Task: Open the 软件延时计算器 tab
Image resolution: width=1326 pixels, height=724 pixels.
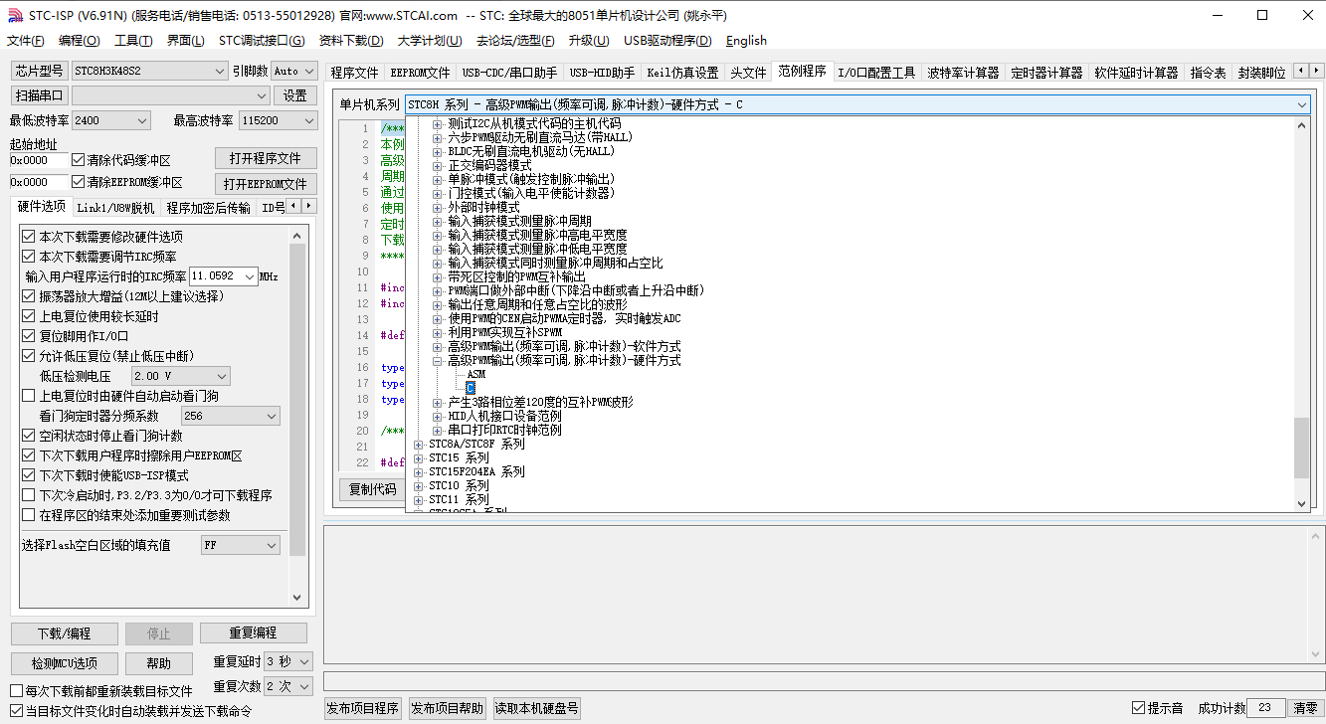Action: [x=1136, y=73]
